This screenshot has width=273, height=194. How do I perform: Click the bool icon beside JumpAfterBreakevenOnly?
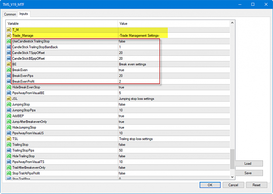(9, 122)
